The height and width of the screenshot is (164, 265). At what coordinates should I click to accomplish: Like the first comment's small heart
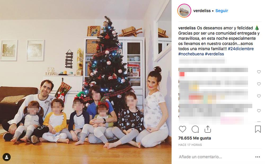[259, 72]
